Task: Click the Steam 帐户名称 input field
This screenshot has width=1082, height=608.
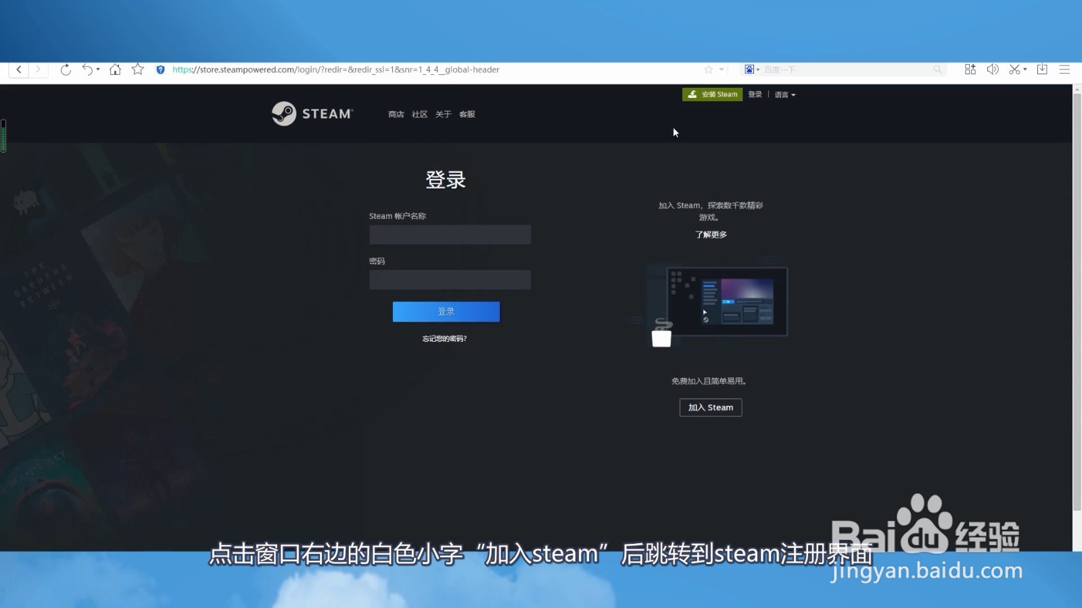Action: coord(450,234)
